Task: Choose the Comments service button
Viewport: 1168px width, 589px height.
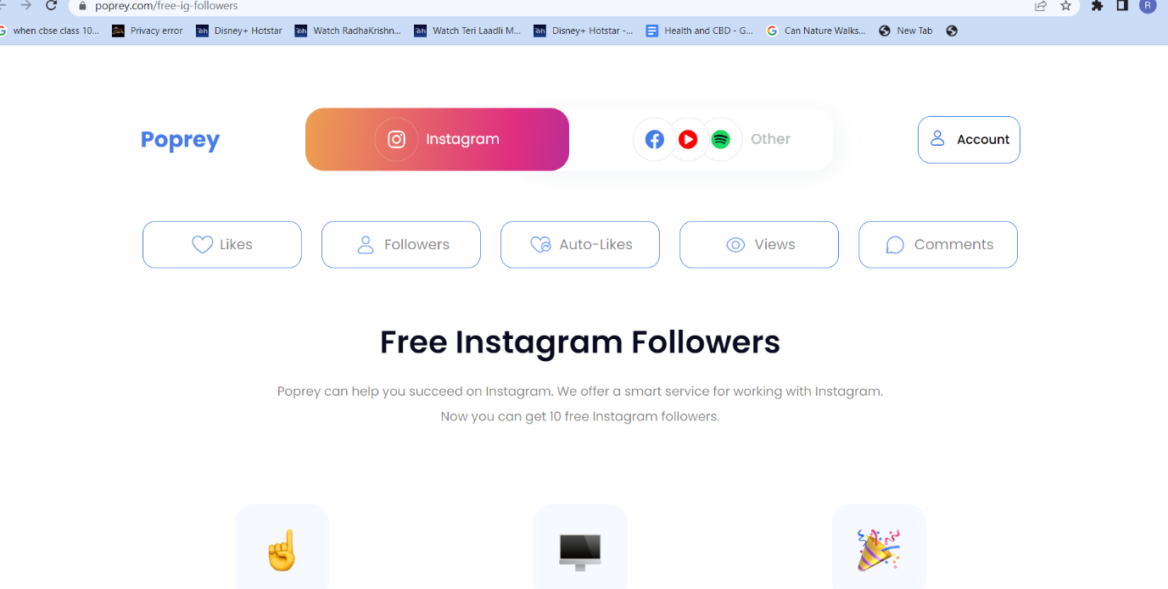Action: click(938, 244)
